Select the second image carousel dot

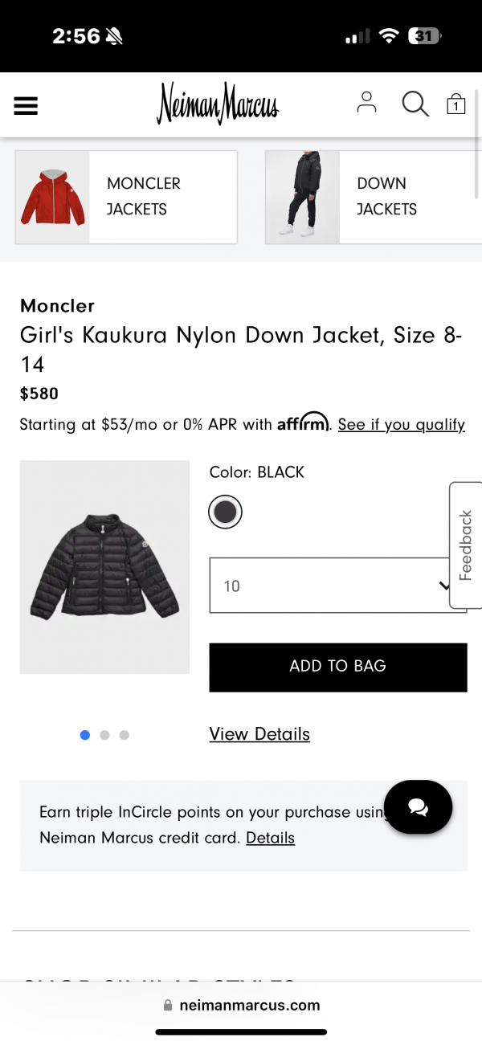pyautogui.click(x=104, y=735)
